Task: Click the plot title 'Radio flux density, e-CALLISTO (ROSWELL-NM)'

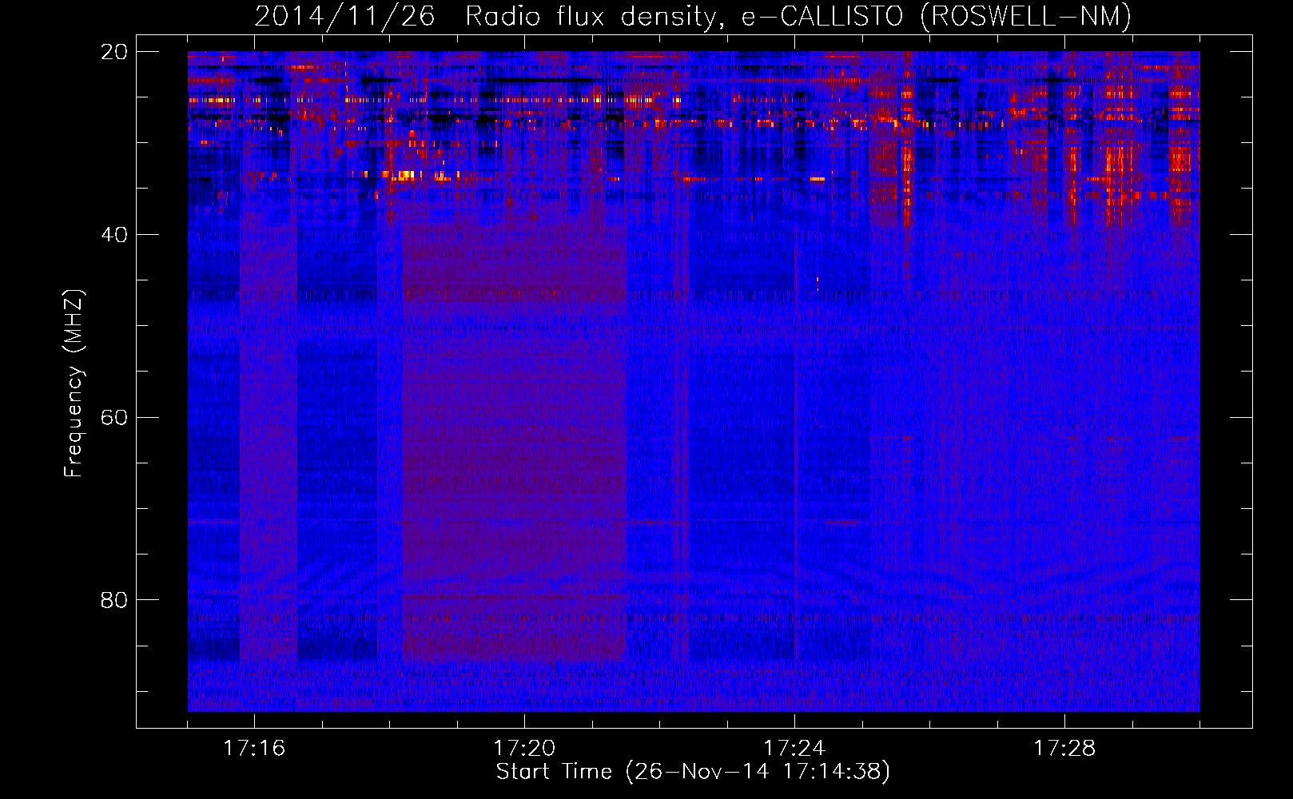Action: [x=798, y=16]
